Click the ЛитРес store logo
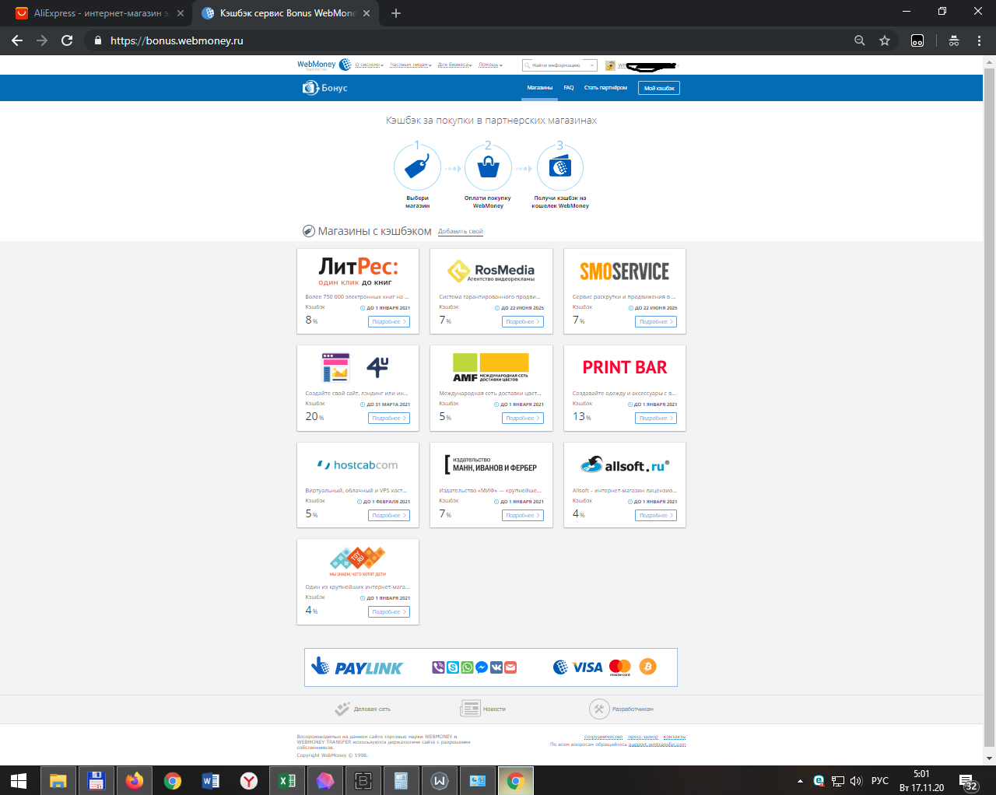This screenshot has height=795, width=996. [x=358, y=271]
